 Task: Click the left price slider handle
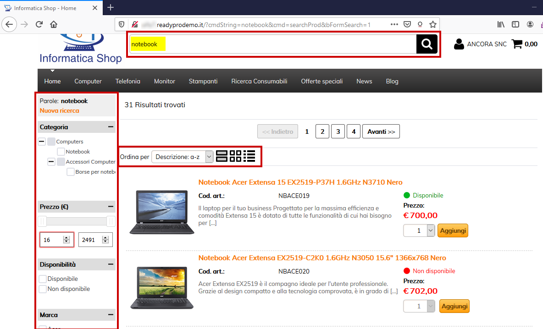(42, 221)
